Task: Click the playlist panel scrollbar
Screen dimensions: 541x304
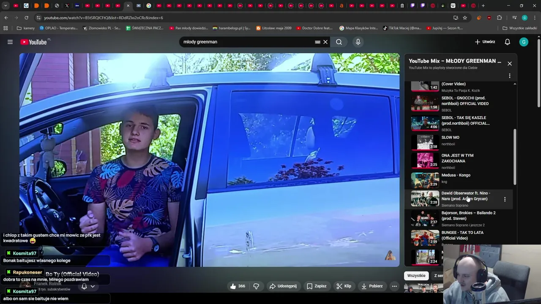Action: tap(514, 157)
